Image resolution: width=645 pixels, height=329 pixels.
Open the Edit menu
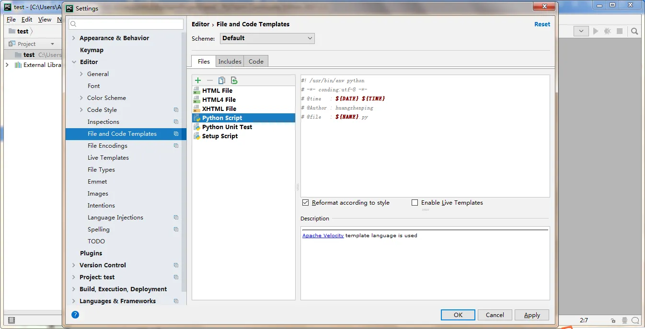point(27,20)
